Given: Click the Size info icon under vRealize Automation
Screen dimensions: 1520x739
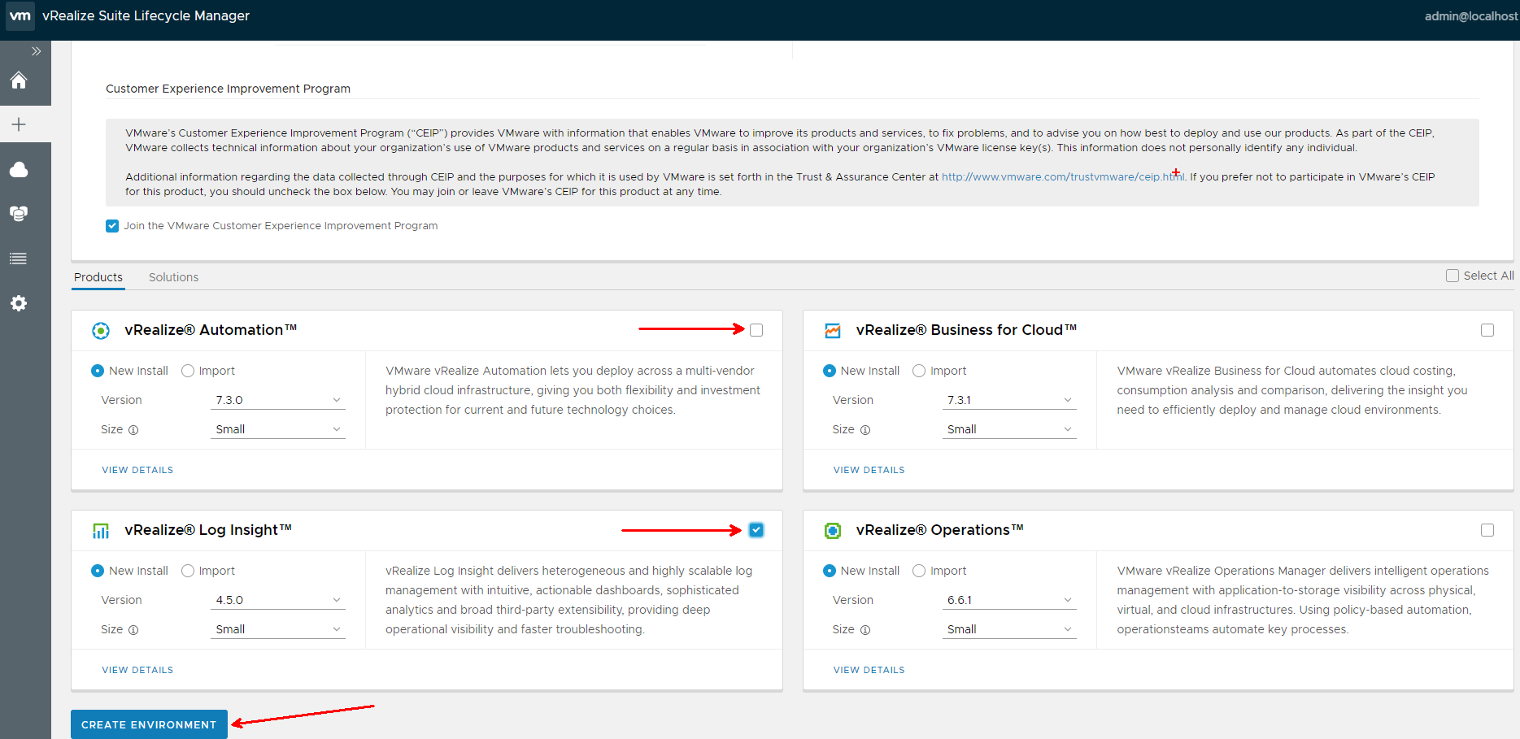Looking at the screenshot, I should click(133, 430).
